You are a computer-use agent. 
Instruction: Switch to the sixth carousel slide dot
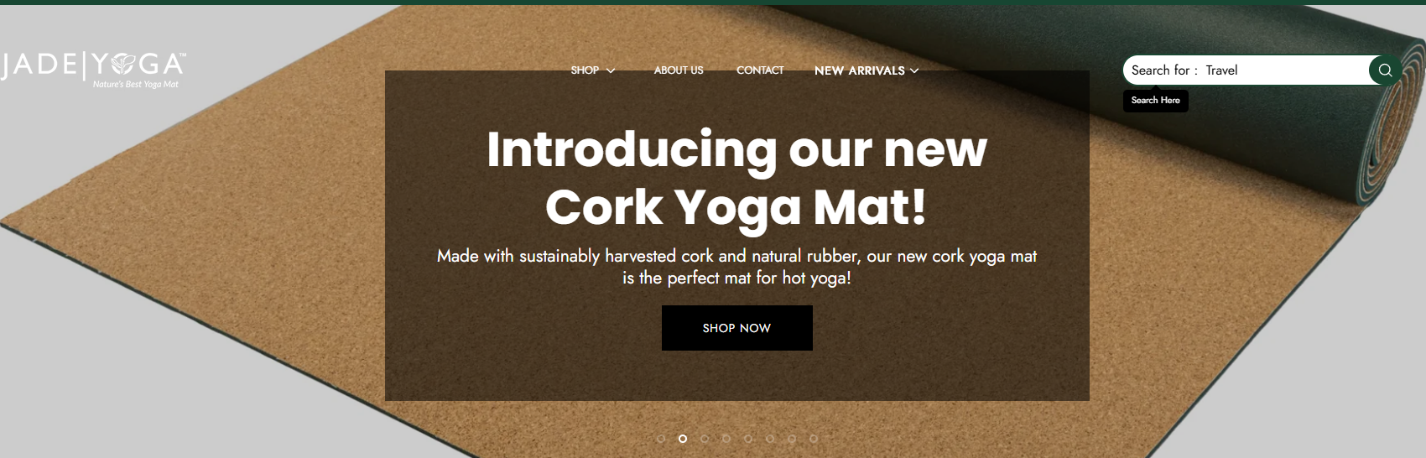[770, 439]
